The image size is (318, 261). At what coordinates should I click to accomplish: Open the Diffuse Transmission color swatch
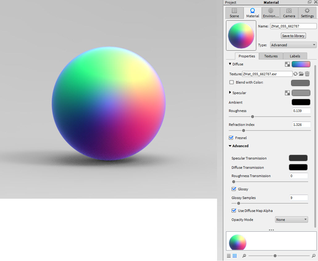[298, 168]
